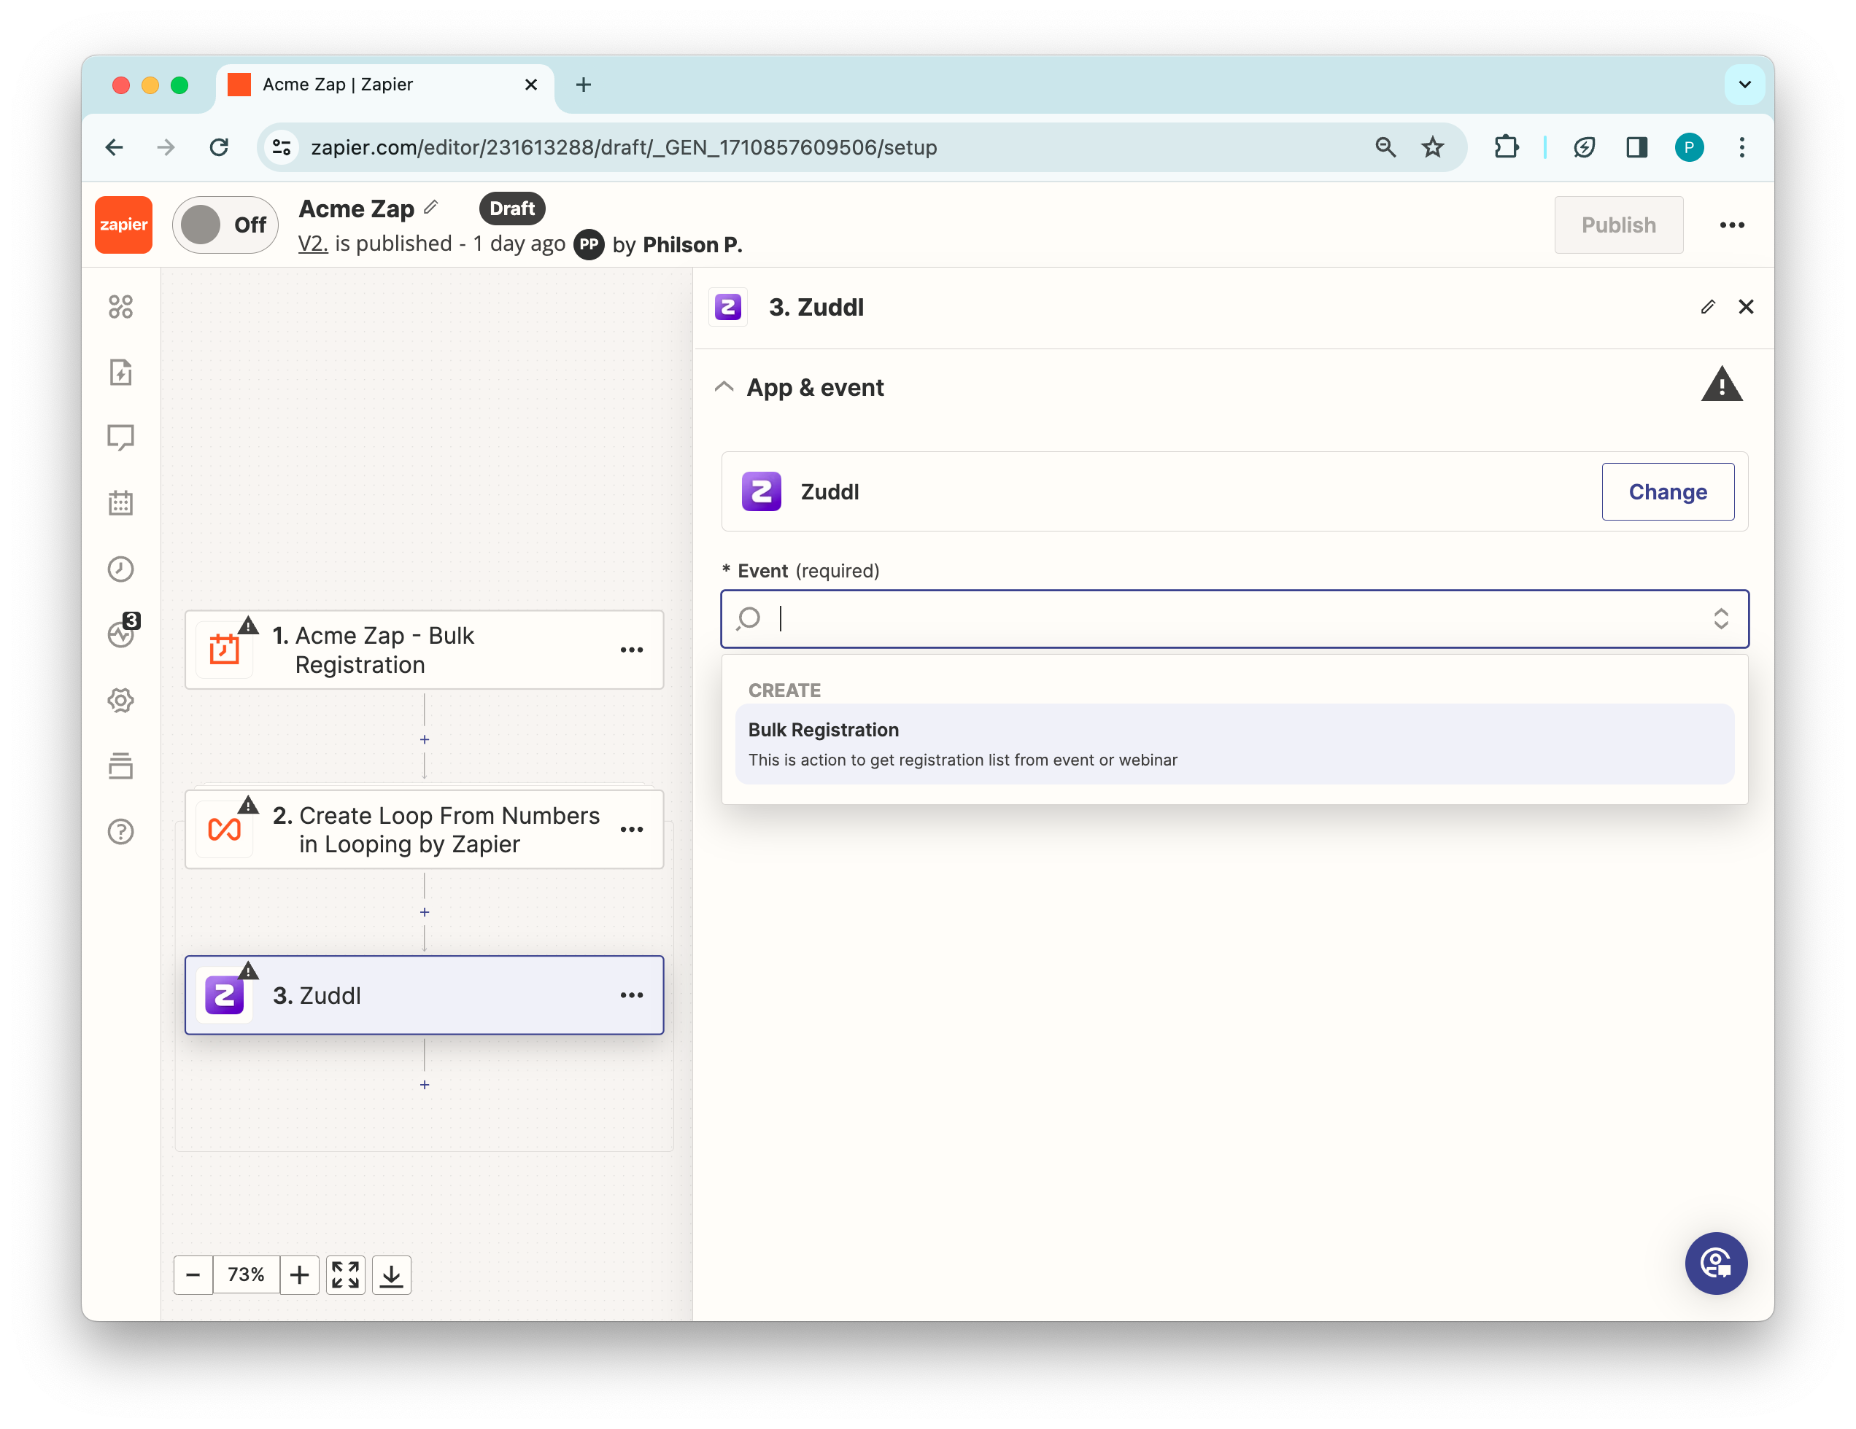This screenshot has height=1429, width=1856.
Task: Open three-dot menu for step 3 Zuddl
Action: click(x=631, y=995)
